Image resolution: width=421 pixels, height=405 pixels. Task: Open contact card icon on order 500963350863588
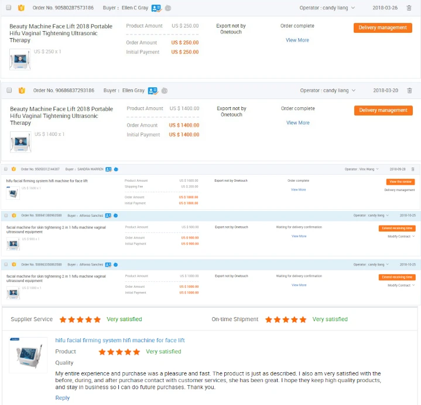tap(108, 265)
